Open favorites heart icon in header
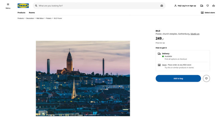Screen dimensions: 220x125 pyautogui.click(x=208, y=6)
